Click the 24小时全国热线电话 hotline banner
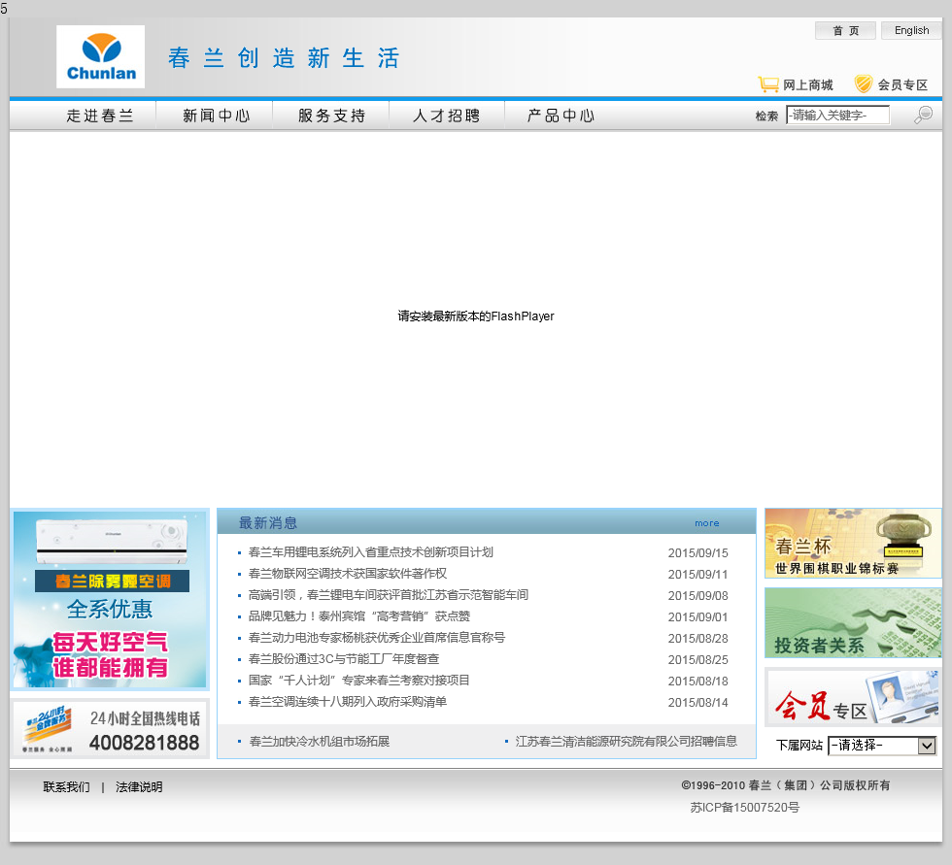Viewport: 952px width, 865px height. click(x=110, y=728)
